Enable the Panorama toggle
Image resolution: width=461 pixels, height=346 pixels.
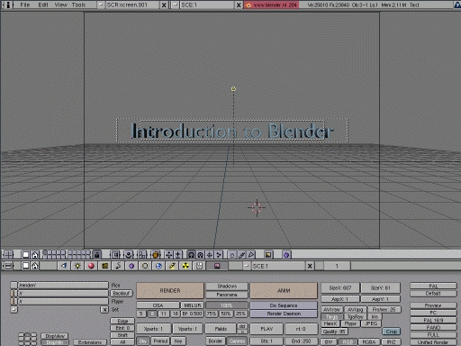(x=227, y=295)
